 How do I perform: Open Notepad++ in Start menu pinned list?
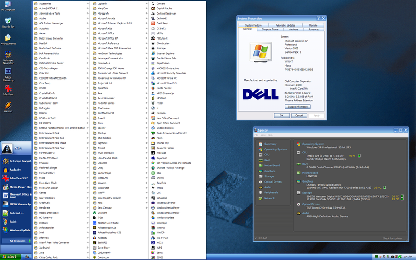click(16, 213)
